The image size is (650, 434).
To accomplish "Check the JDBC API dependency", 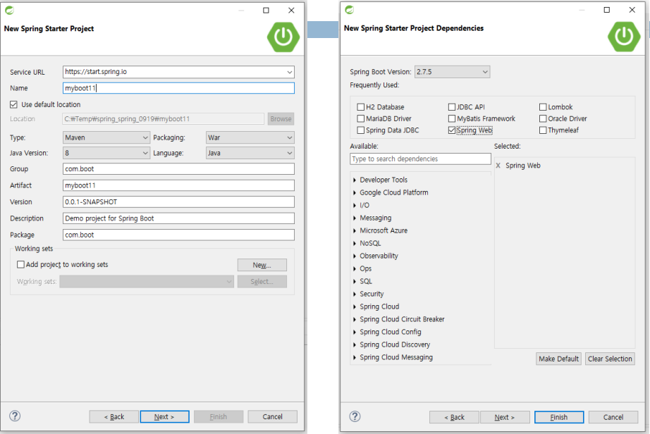I will point(452,107).
